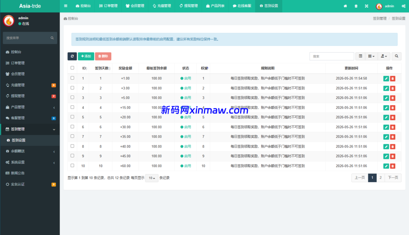The width and height of the screenshot is (409, 235).
Task: Click admin avatar image in sidebar
Action: (9, 21)
